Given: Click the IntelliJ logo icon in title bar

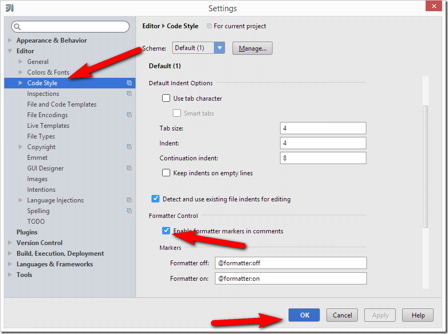Looking at the screenshot, I should click(x=10, y=8).
